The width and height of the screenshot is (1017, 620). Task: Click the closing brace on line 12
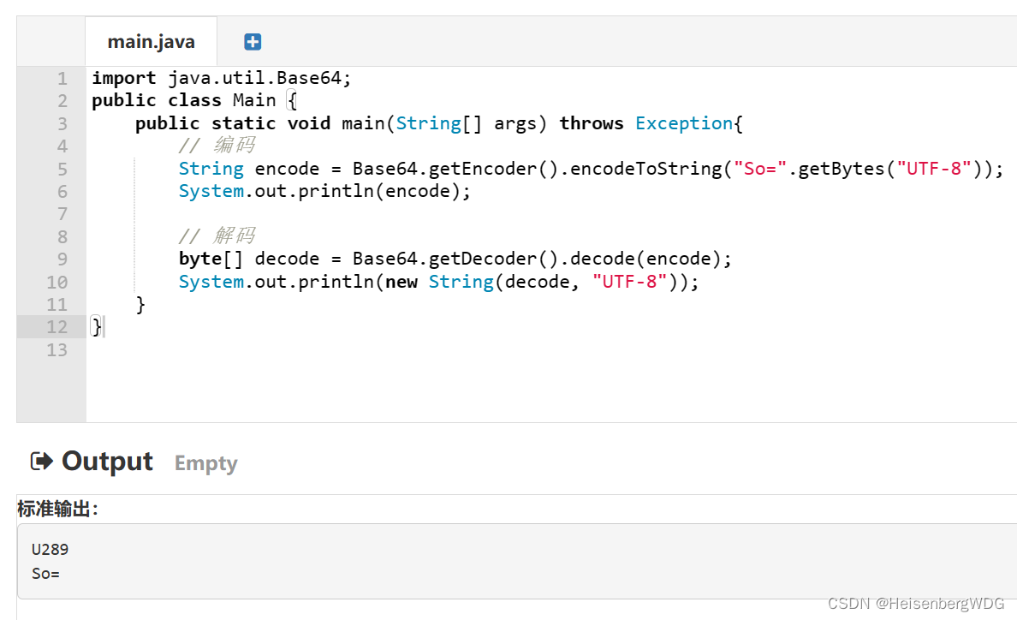pyautogui.click(x=94, y=326)
